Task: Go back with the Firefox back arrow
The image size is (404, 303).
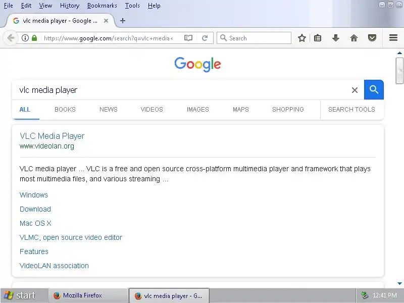Action: (10, 38)
